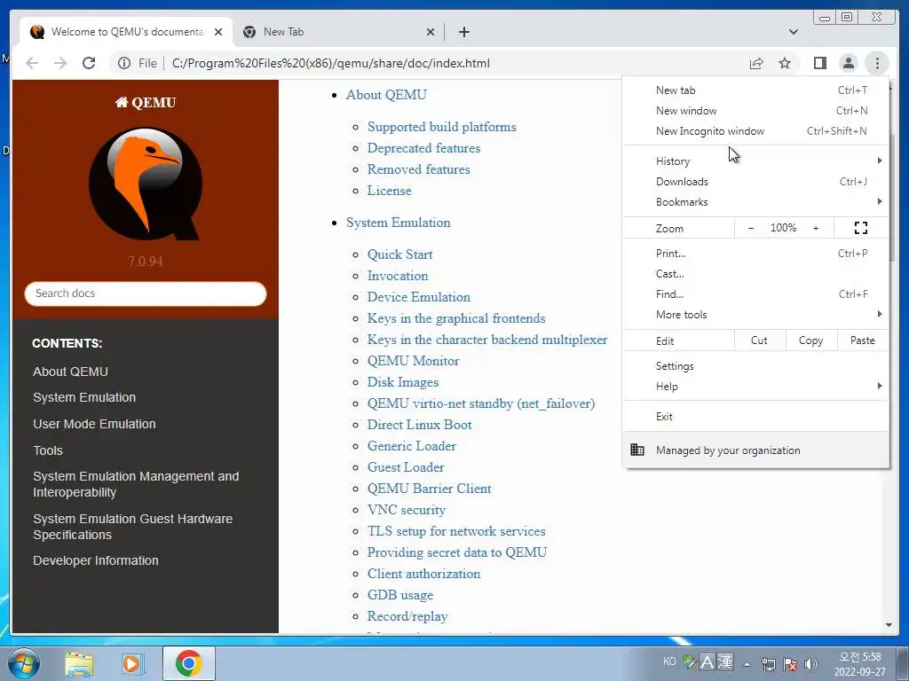
Task: Click the managed organization building icon
Action: [x=637, y=450]
